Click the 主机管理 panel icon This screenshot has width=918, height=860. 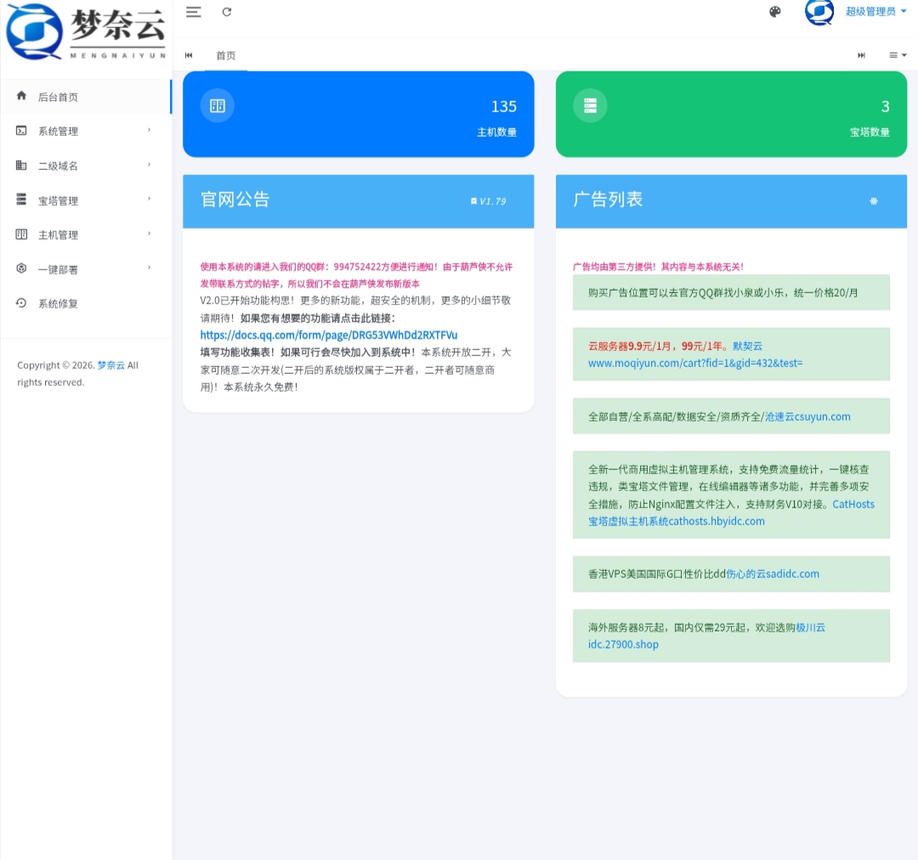click(x=21, y=235)
